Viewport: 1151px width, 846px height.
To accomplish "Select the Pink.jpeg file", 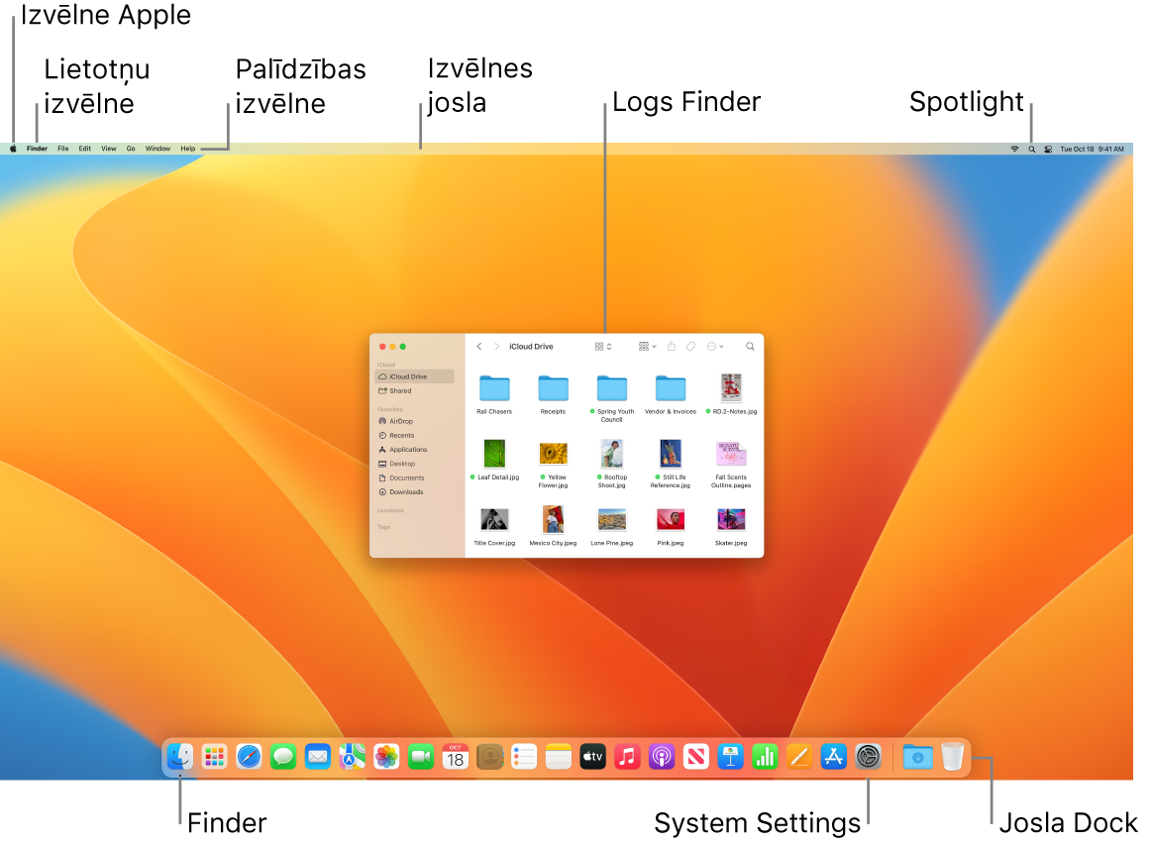I will (x=671, y=520).
